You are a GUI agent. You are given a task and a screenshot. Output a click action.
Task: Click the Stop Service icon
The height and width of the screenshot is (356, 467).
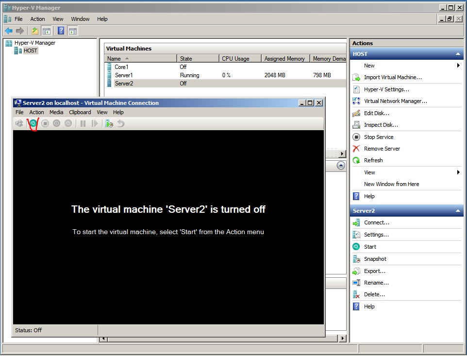tap(356, 137)
